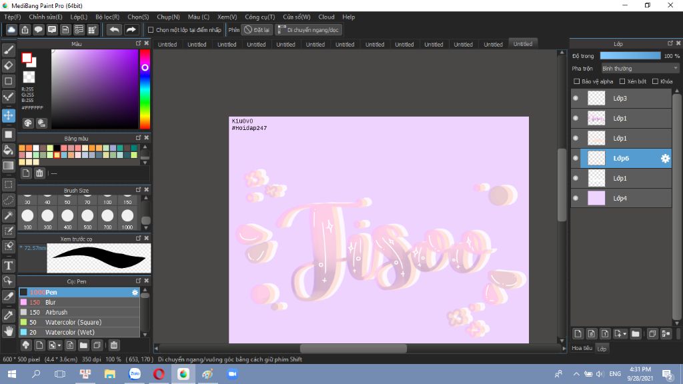Select the Bucket fill tool
This screenshot has height=384, width=683.
(8, 150)
